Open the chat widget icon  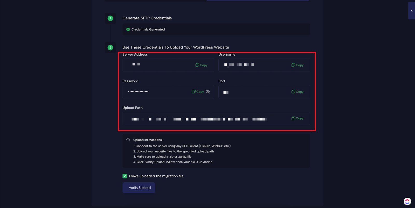coord(407,201)
